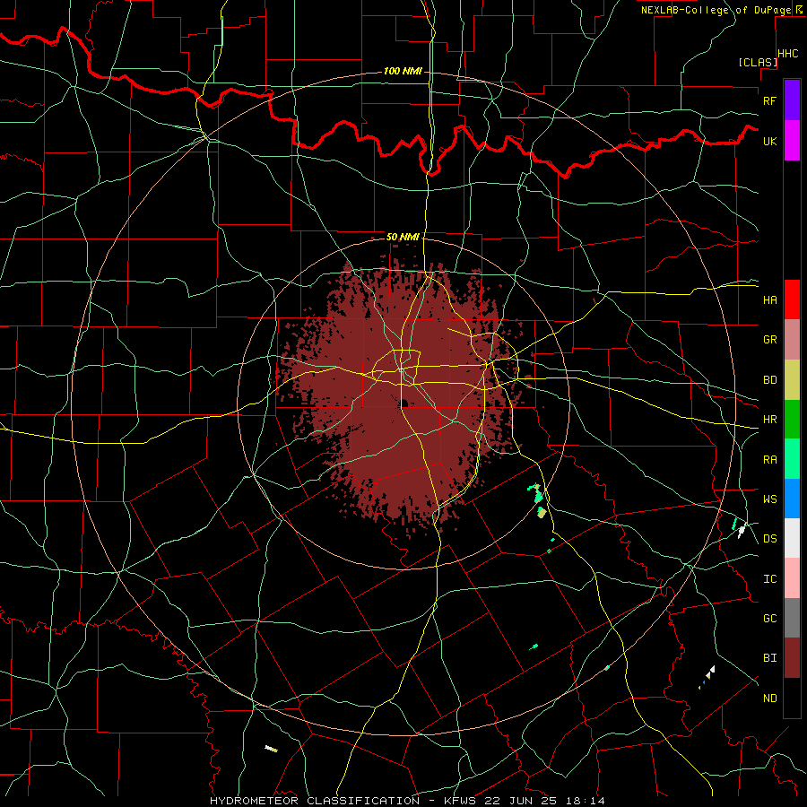The height and width of the screenshot is (807, 807).
Task: Click the WS legend label
Action: (x=770, y=499)
